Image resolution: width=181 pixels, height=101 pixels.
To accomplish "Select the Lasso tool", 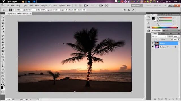I will pyautogui.click(x=3, y=23).
